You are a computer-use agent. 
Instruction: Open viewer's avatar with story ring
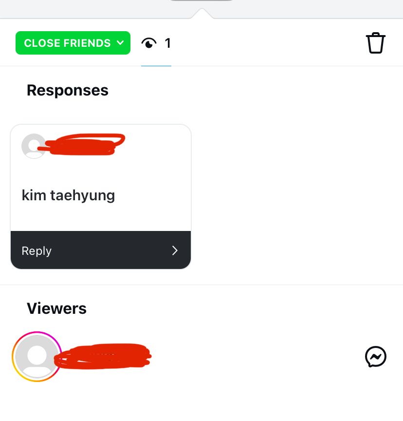point(37,357)
